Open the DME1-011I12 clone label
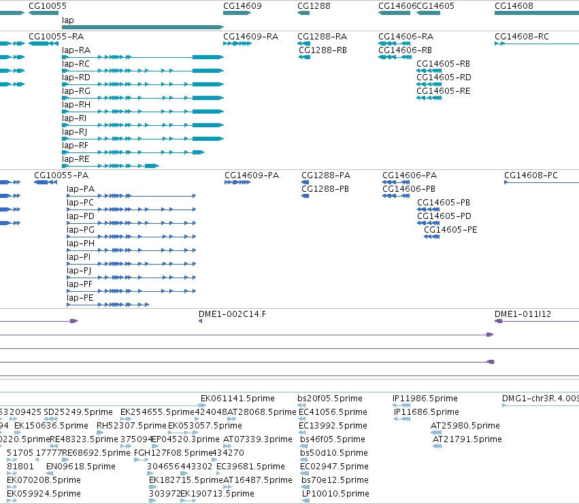 (x=523, y=314)
